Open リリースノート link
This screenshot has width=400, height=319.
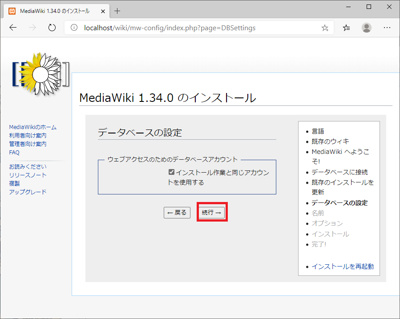coord(28,175)
